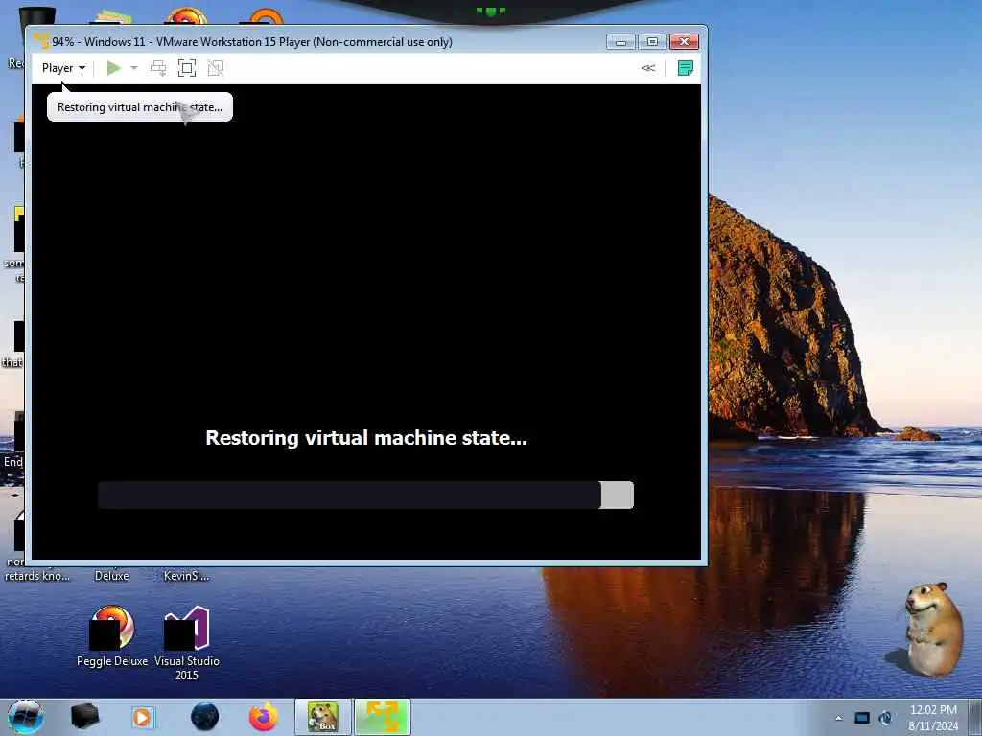Viewport: 982px width, 736px height.
Task: Click Send Ctrl+Alt+Del toolbar icon
Action: pos(158,68)
